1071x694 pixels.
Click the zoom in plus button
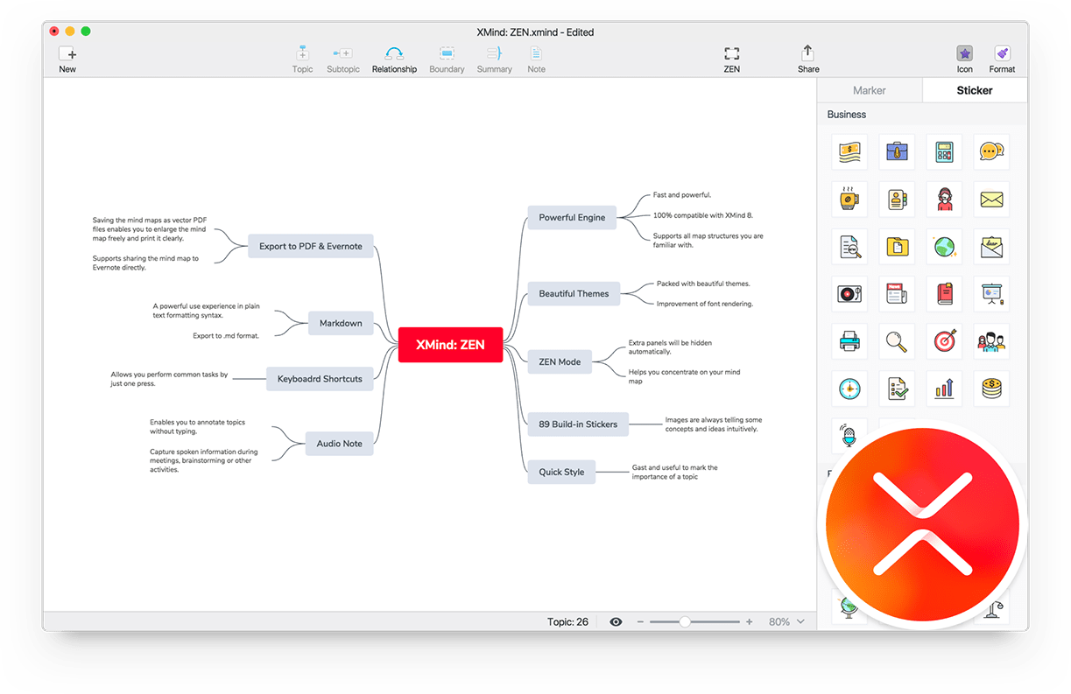[x=749, y=621]
